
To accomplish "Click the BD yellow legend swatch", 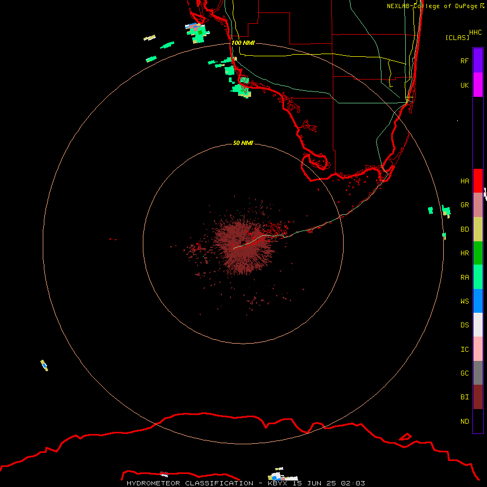I will coord(478,229).
